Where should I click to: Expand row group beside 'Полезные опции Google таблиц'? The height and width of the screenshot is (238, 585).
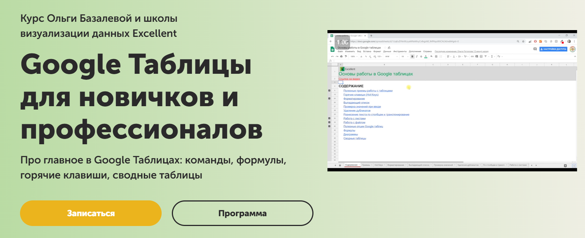(330, 126)
